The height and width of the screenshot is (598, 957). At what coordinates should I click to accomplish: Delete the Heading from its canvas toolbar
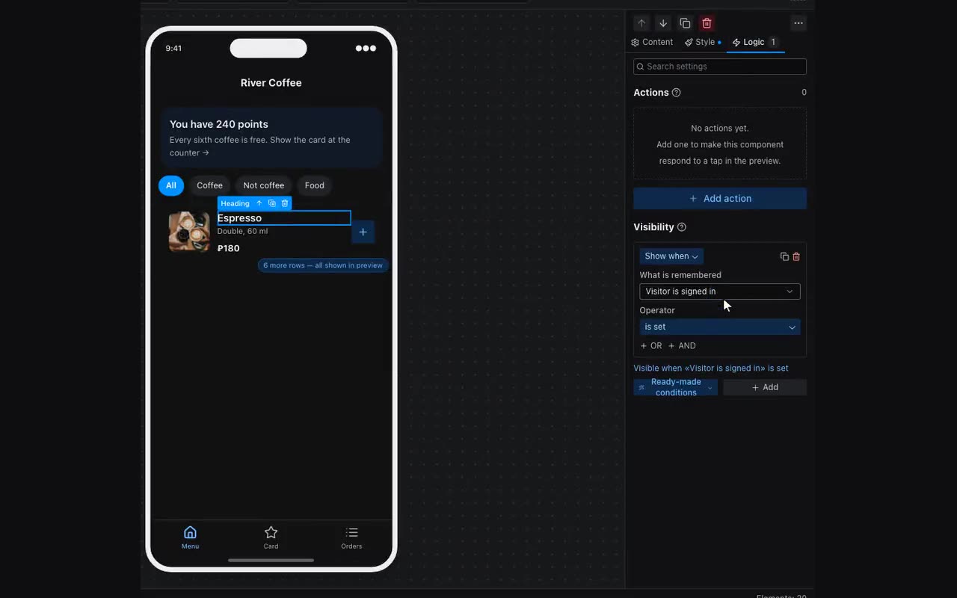[285, 203]
